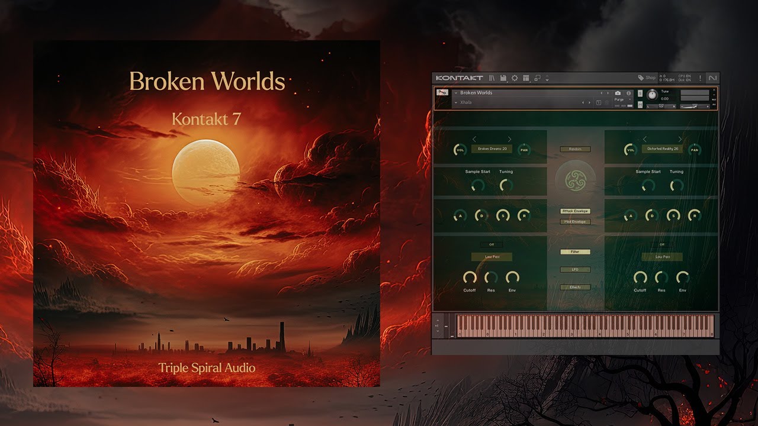Click the left layer sustain S knob
758x426 pixels.
point(503,216)
